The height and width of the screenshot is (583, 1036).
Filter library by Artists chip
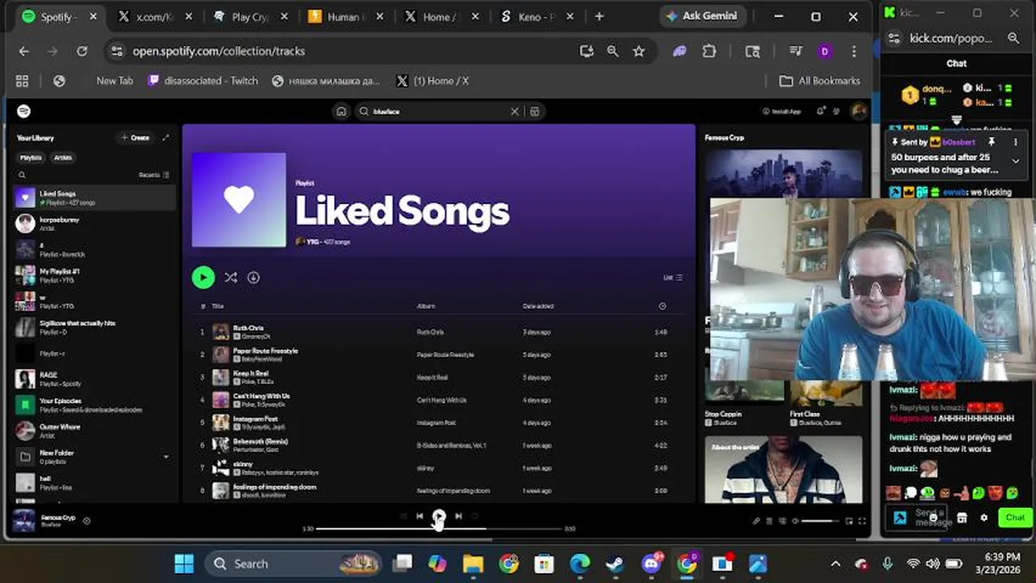tap(62, 158)
